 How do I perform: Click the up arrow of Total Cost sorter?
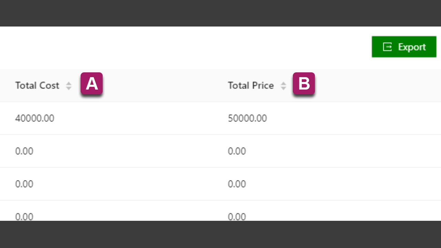point(69,83)
